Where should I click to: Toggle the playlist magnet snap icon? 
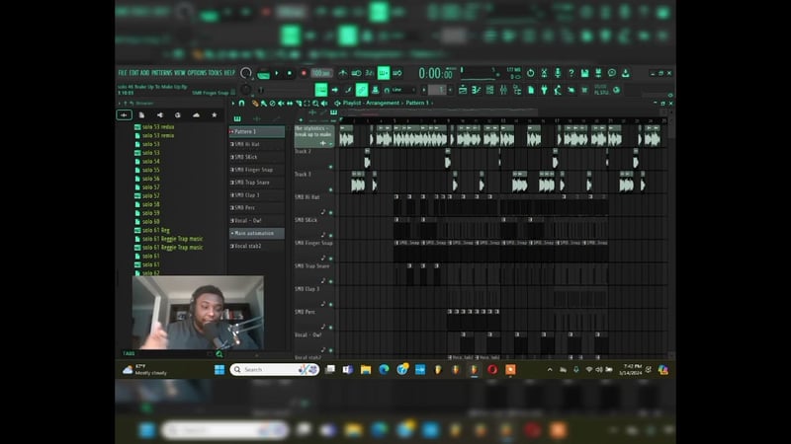(241, 104)
